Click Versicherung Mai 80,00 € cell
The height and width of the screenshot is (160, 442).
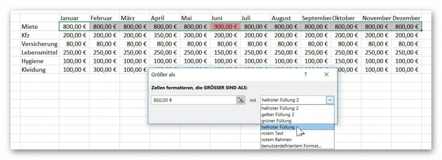pos(195,44)
